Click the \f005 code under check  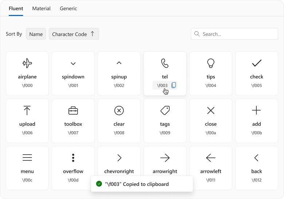click(x=257, y=85)
